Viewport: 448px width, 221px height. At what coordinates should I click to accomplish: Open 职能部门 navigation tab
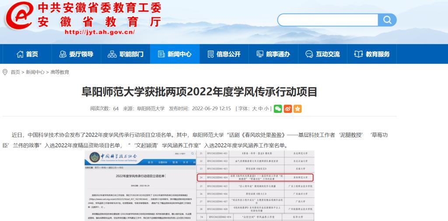[x=126, y=54]
